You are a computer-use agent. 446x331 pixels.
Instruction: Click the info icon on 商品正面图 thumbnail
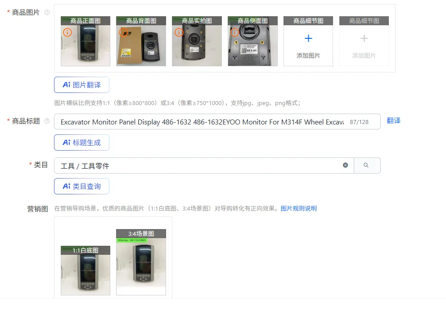coord(68,32)
